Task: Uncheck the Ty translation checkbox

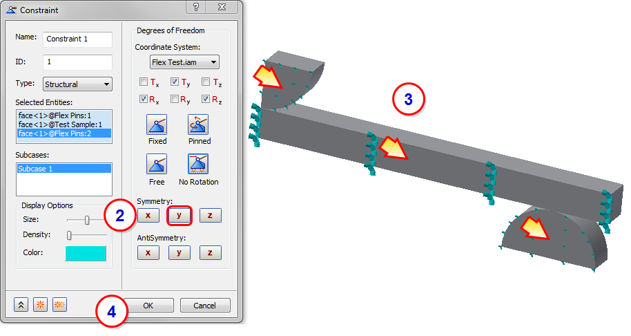Action: (x=174, y=82)
